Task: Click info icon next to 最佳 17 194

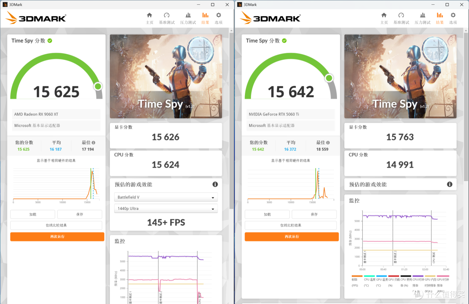Action: pyautogui.click(x=94, y=143)
